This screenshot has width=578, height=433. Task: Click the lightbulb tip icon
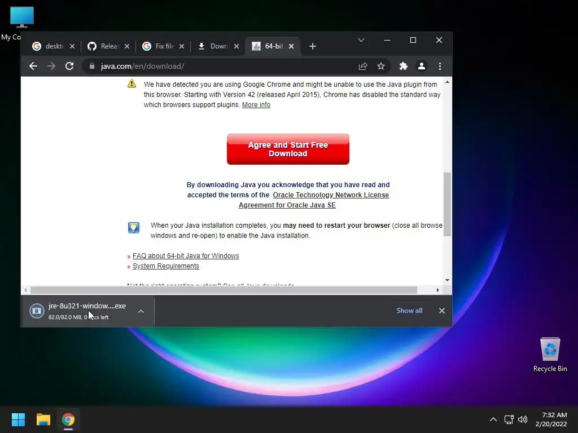pos(133,228)
